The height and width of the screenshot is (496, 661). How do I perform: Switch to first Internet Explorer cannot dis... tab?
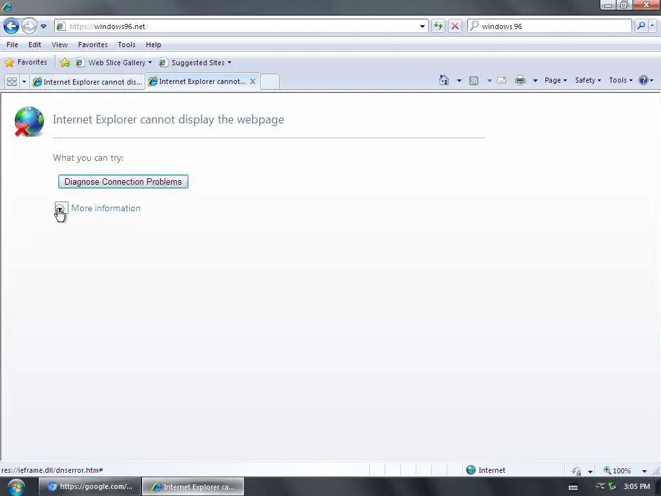[x=87, y=82]
